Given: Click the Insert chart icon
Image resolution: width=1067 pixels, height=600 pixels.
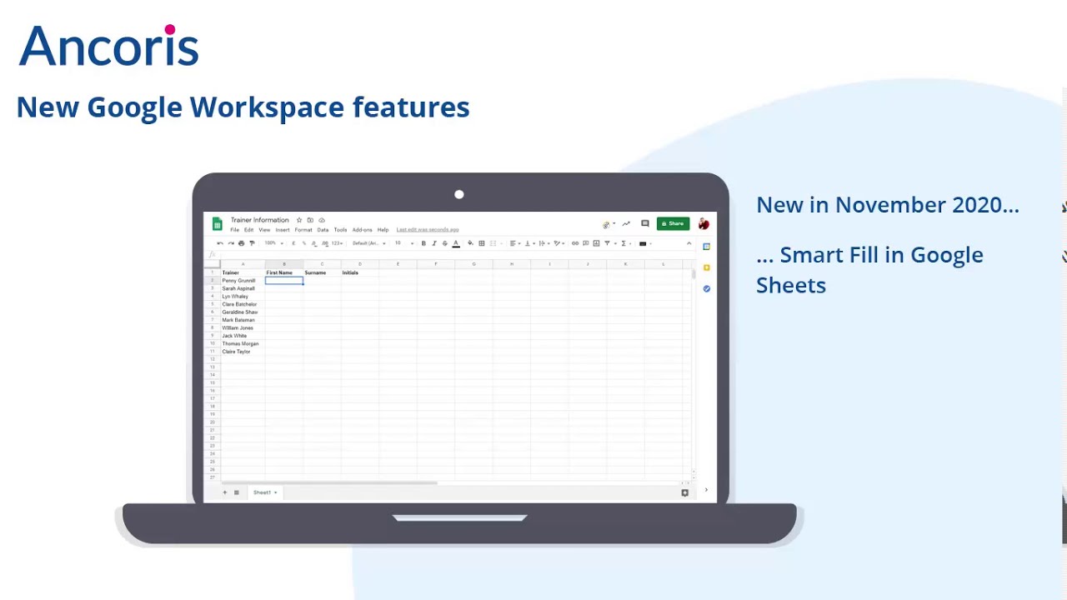Looking at the screenshot, I should tap(596, 243).
